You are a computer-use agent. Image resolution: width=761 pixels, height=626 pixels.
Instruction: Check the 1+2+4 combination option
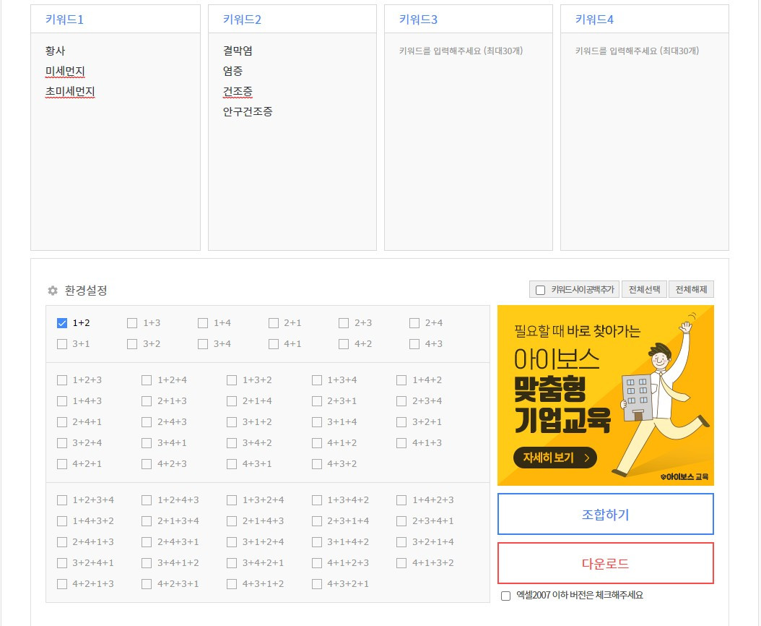click(x=147, y=380)
